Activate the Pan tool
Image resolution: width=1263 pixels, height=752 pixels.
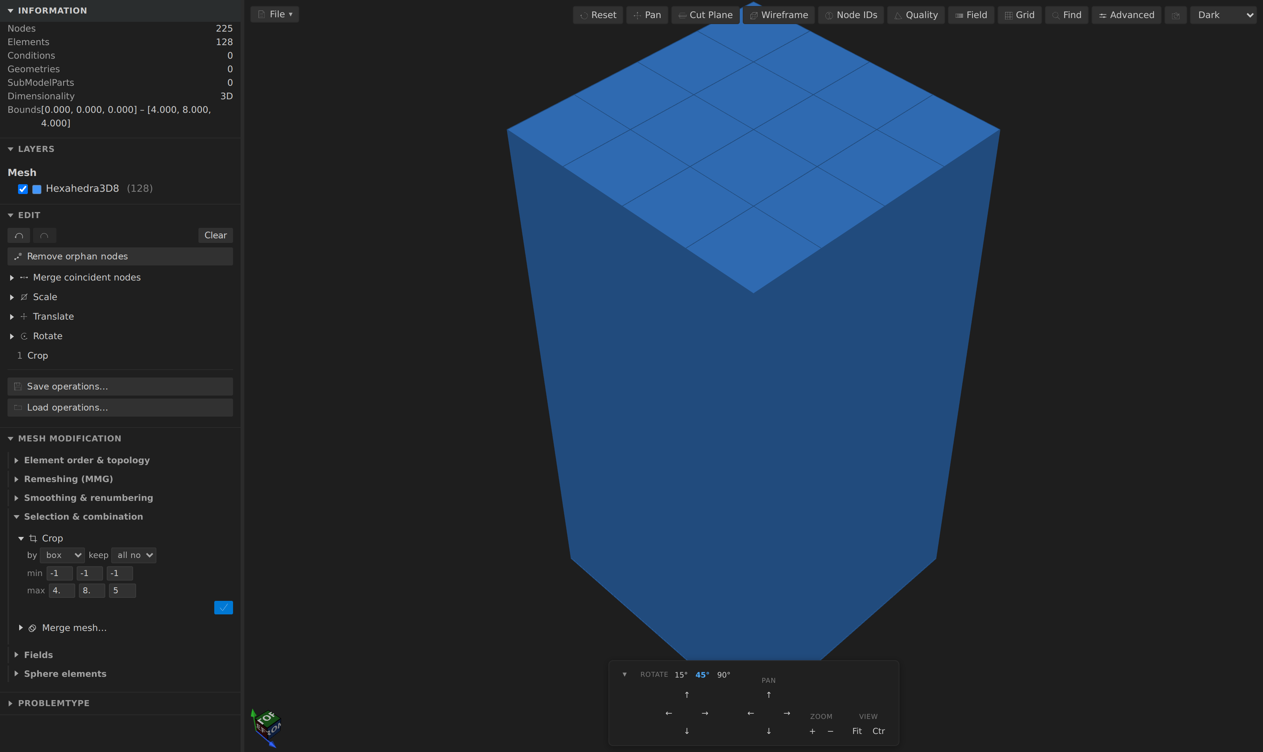coord(647,15)
